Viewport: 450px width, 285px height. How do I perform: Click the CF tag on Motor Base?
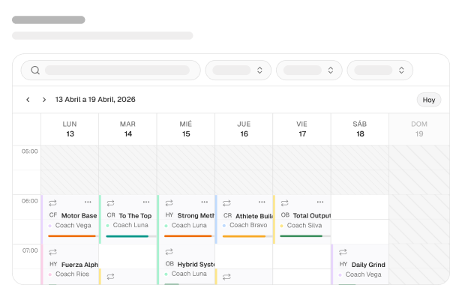click(x=52, y=215)
